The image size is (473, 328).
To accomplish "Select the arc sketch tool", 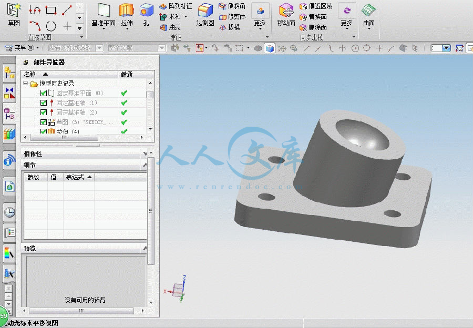I will [x=35, y=26].
